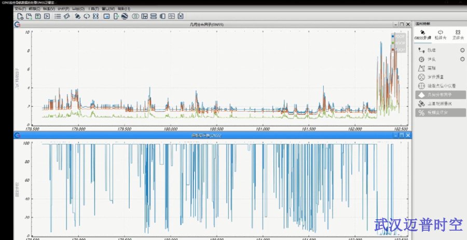The width and height of the screenshot is (467, 240).
Task: Open the 文件(F) menu
Action: [x=20, y=9]
